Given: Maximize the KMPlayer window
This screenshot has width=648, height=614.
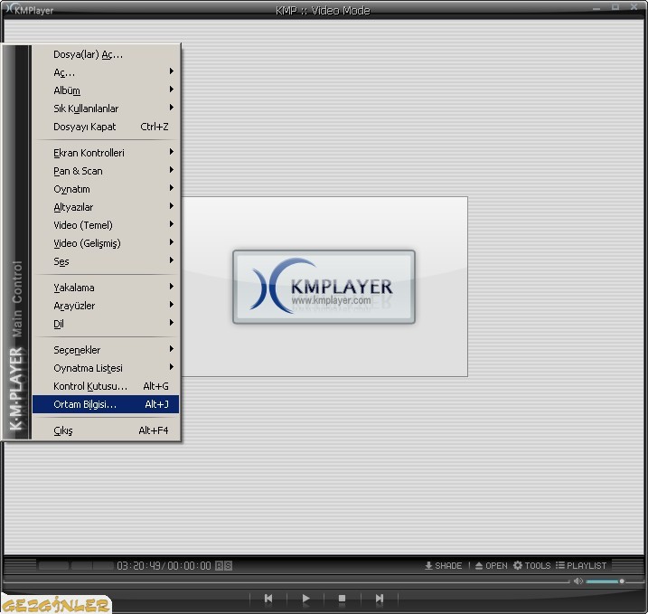Looking at the screenshot, I should click(x=615, y=7).
